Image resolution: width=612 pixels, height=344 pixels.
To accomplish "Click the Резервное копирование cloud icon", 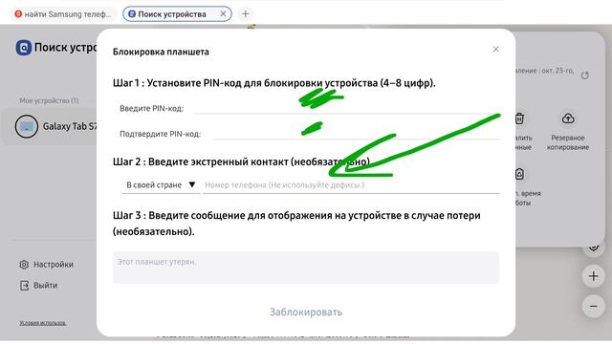I will [568, 118].
